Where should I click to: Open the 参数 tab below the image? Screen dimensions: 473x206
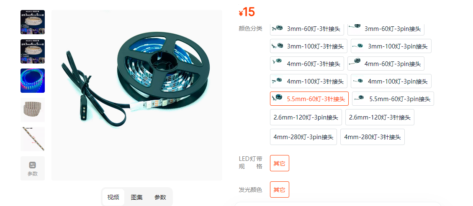tap(160, 197)
